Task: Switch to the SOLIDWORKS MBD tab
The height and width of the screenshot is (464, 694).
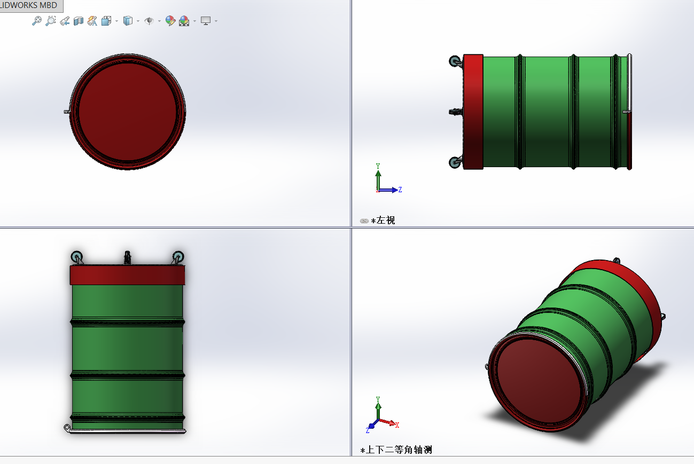Action: click(x=31, y=6)
